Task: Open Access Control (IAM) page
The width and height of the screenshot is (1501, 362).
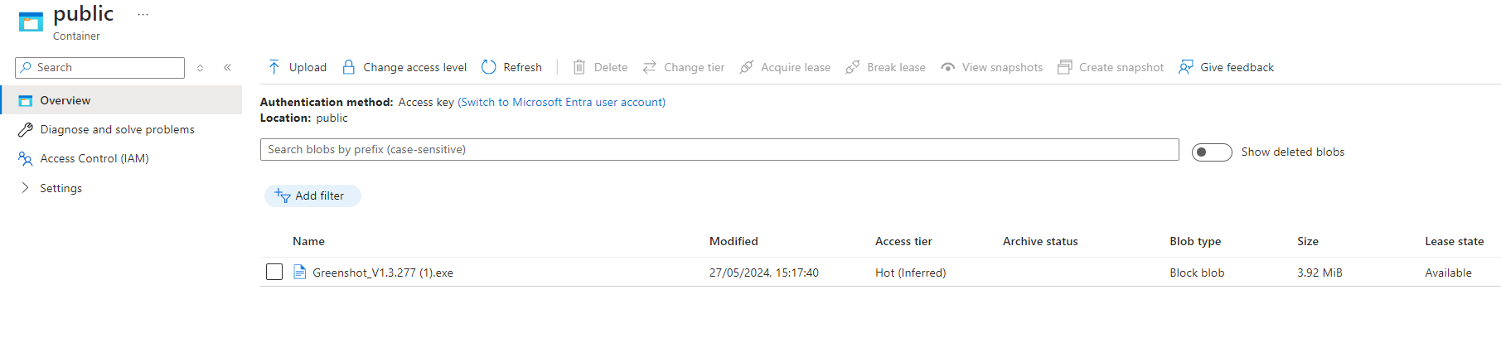Action: [x=94, y=159]
